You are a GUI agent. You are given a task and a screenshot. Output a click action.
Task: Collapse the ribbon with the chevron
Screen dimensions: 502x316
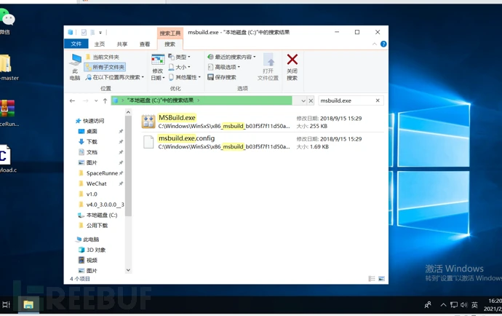point(374,44)
